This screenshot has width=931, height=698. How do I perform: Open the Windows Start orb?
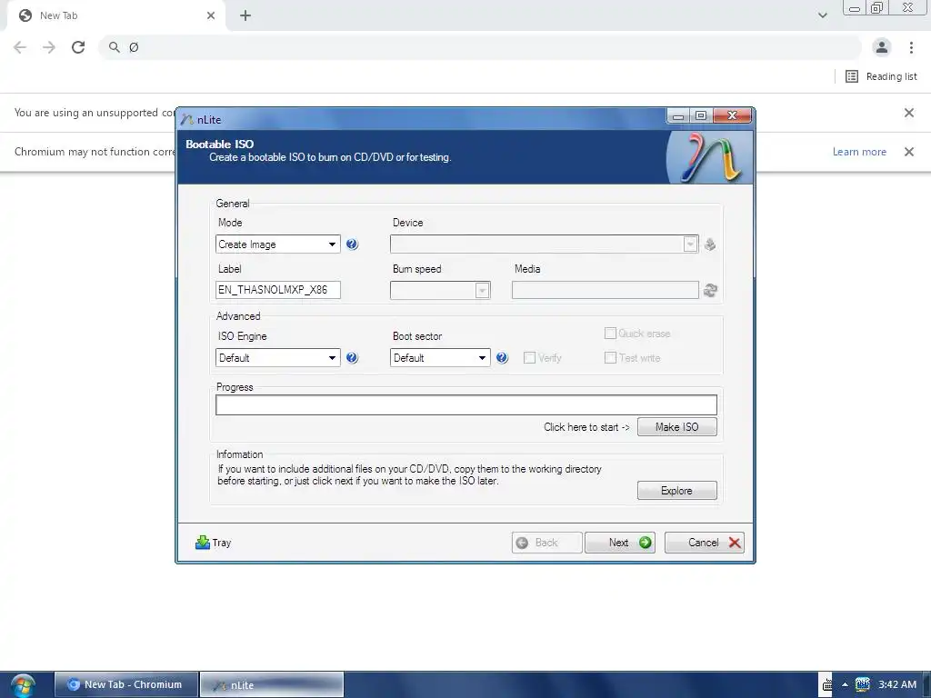pos(23,685)
